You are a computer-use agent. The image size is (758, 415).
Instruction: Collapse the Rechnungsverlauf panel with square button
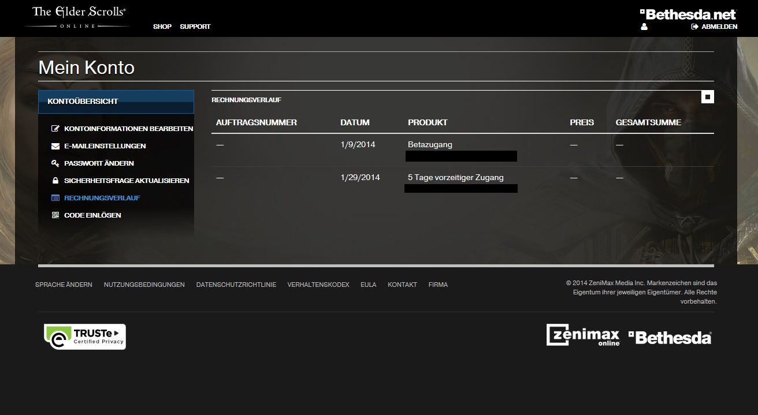coord(708,97)
